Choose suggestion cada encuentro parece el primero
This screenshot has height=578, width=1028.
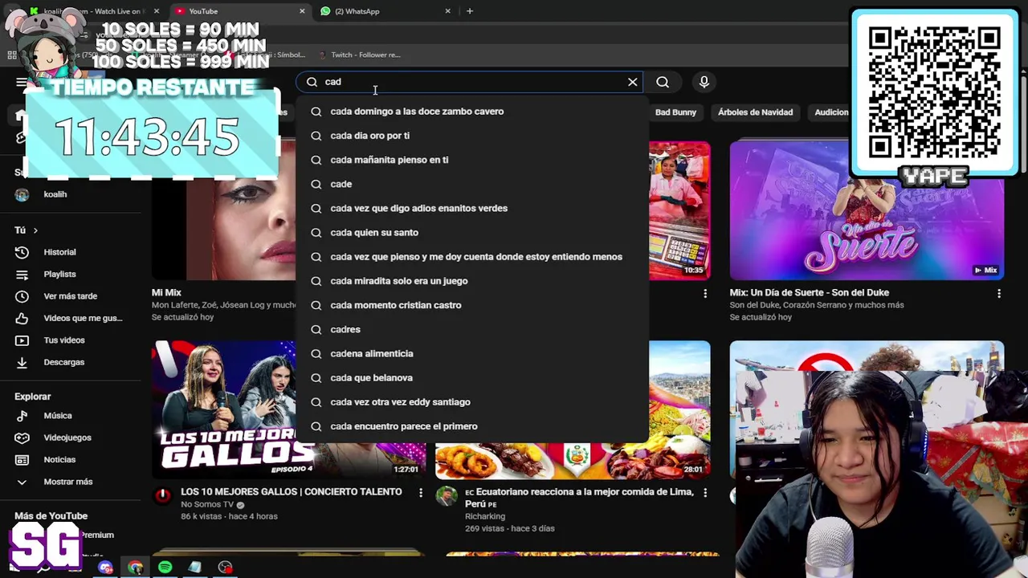tap(472, 426)
